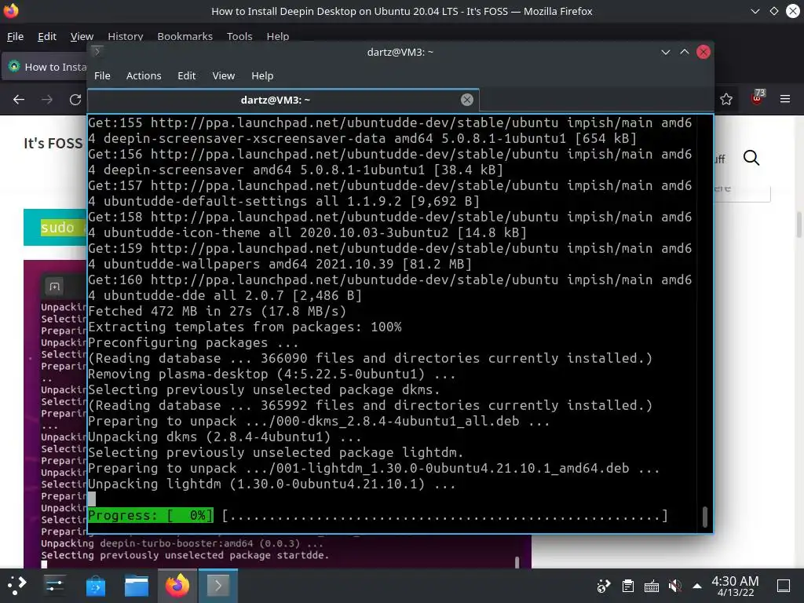
Task: Open the KDE application launcher
Action: tap(16, 585)
